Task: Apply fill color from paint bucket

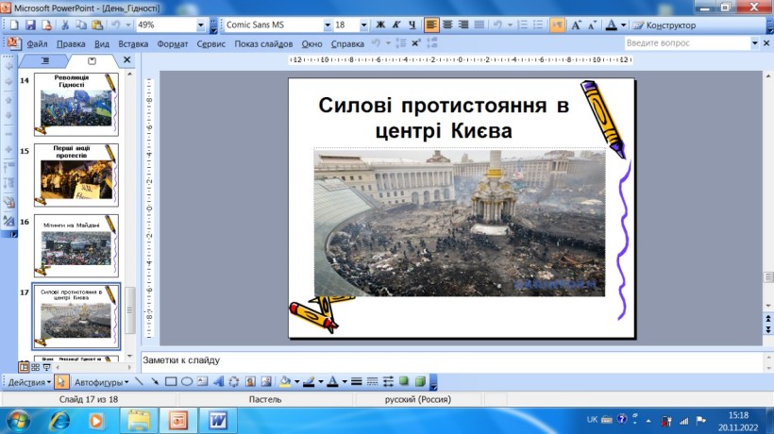Action: point(285,382)
